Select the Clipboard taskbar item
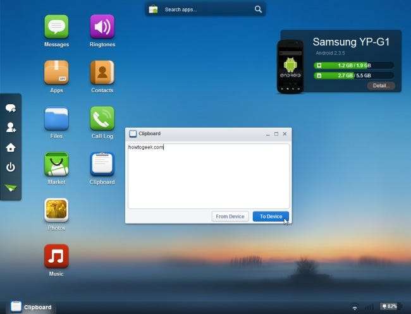The image size is (411, 314). tap(32, 307)
